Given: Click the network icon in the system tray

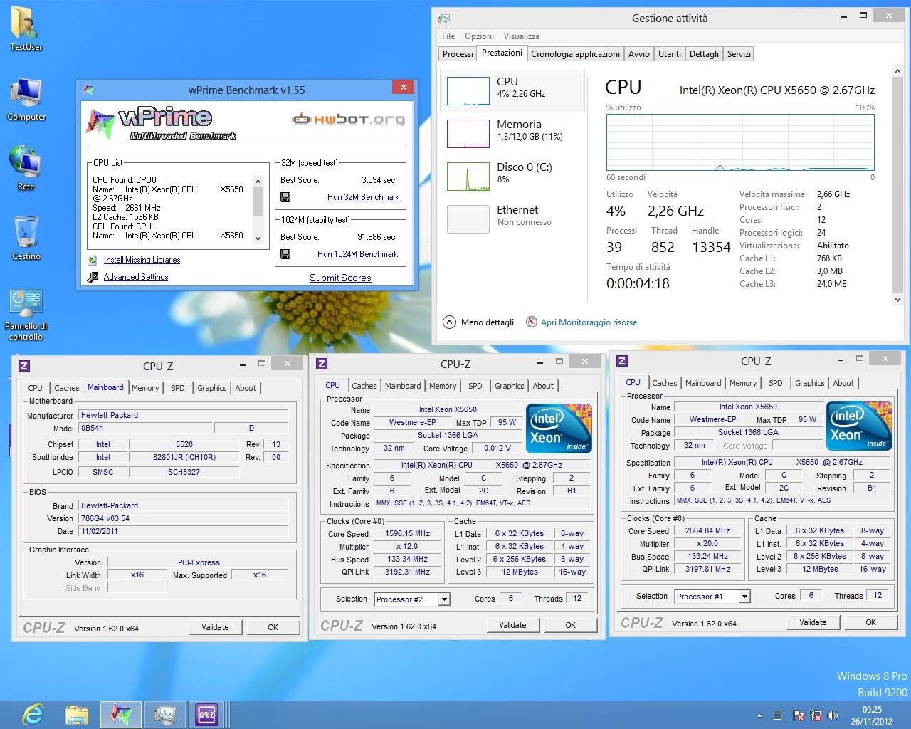Looking at the screenshot, I should pos(814,715).
